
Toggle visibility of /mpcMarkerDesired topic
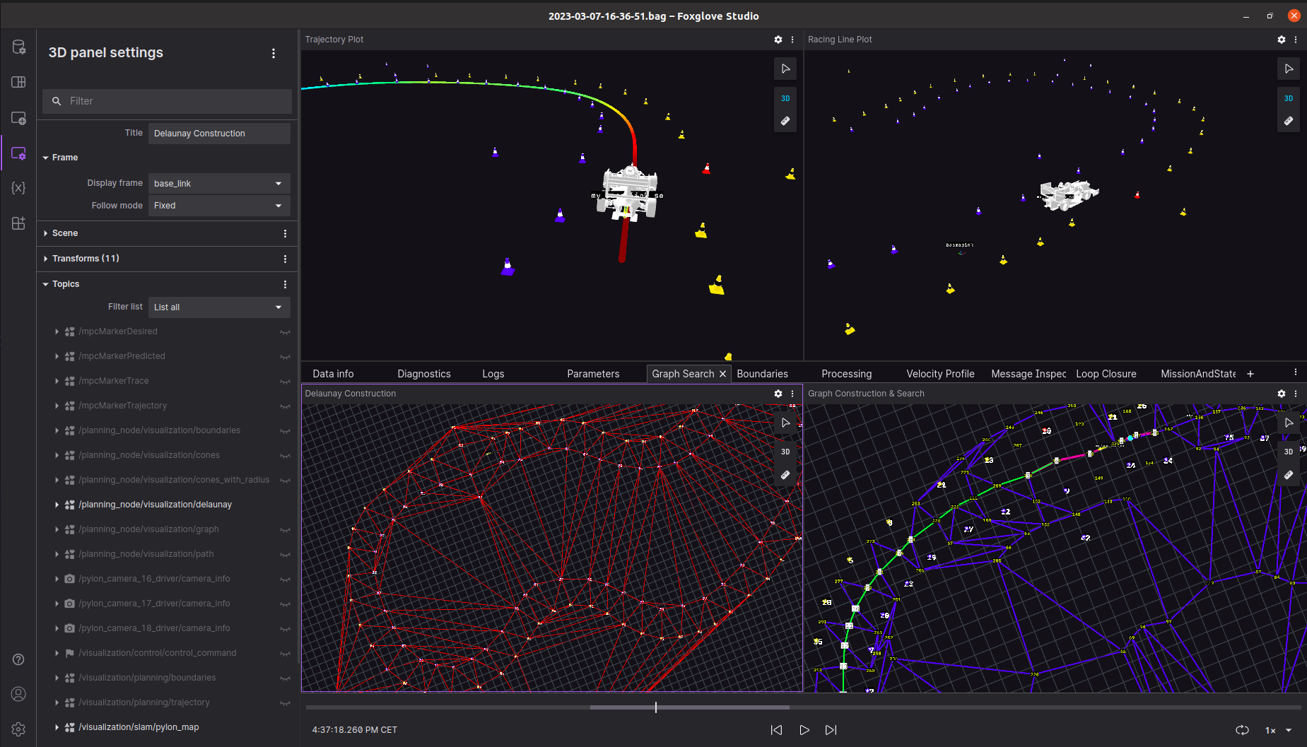click(x=285, y=331)
